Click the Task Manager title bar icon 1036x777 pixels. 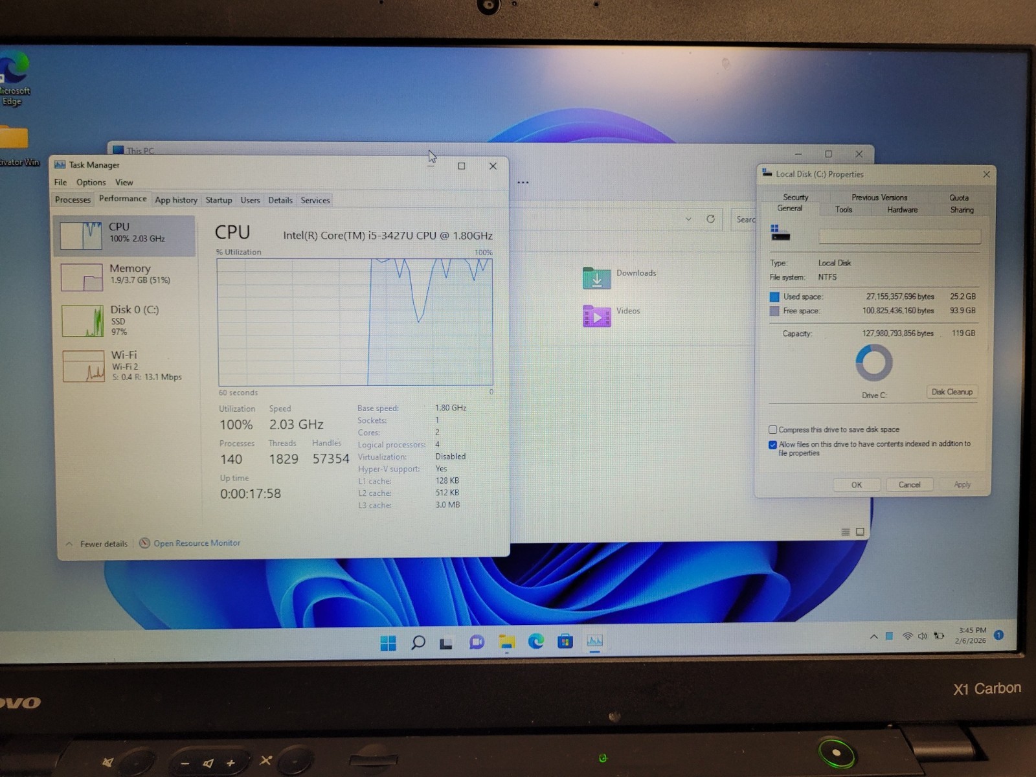click(x=60, y=164)
